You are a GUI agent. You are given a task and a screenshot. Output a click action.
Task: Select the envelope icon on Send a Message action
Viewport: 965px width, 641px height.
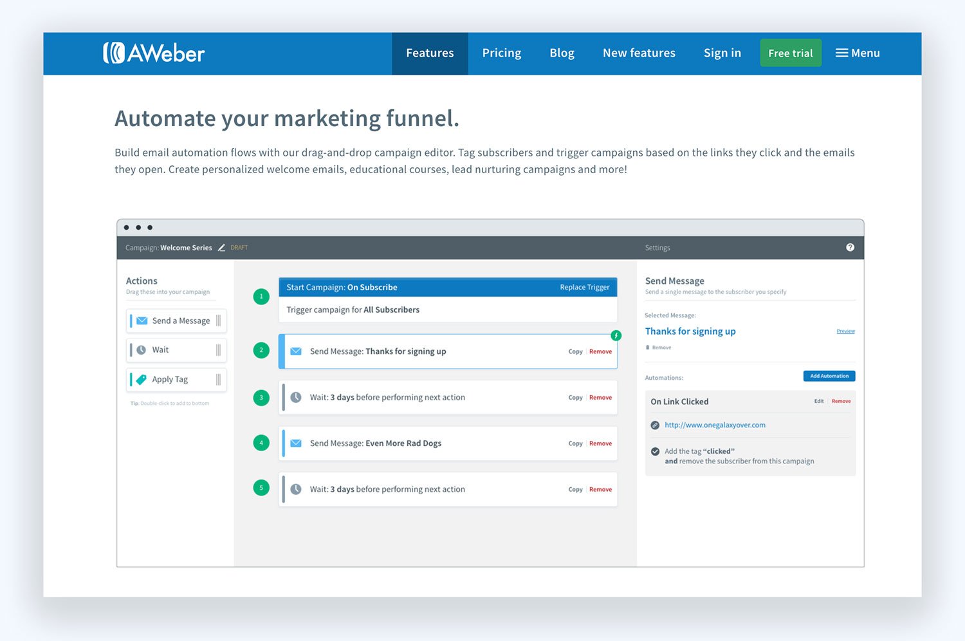click(141, 320)
